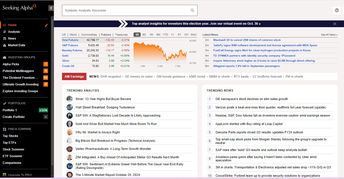Click the Market Data chart icon
The image size is (344, 179).
pos(4,45)
